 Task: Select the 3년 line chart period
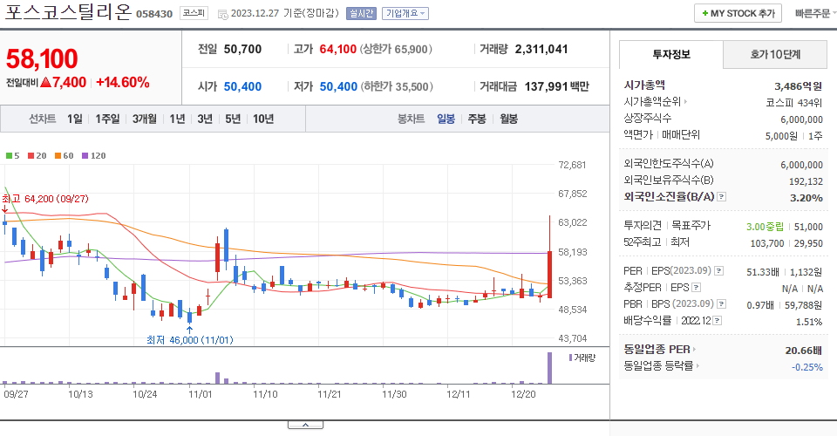tap(205, 119)
